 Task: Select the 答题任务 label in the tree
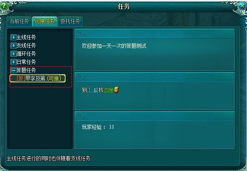[x=26, y=70]
